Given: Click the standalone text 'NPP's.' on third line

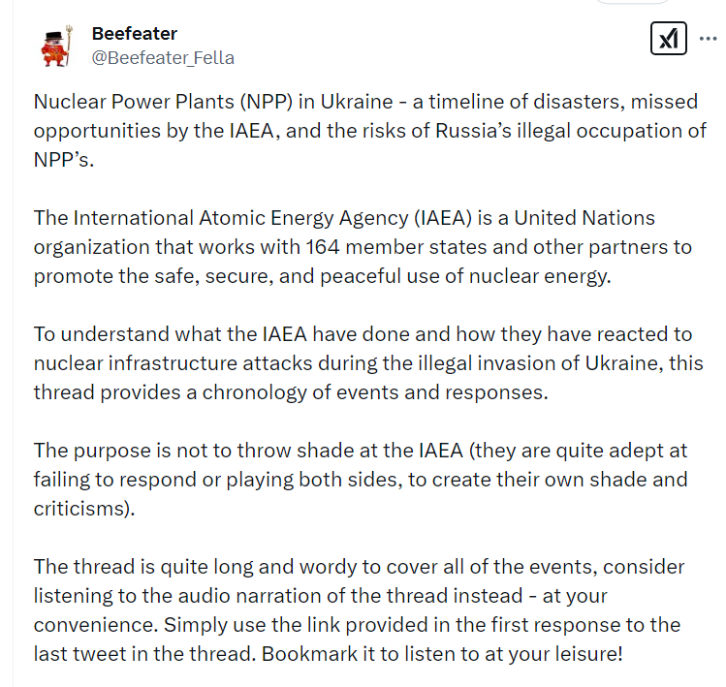Looking at the screenshot, I should coord(64,160).
